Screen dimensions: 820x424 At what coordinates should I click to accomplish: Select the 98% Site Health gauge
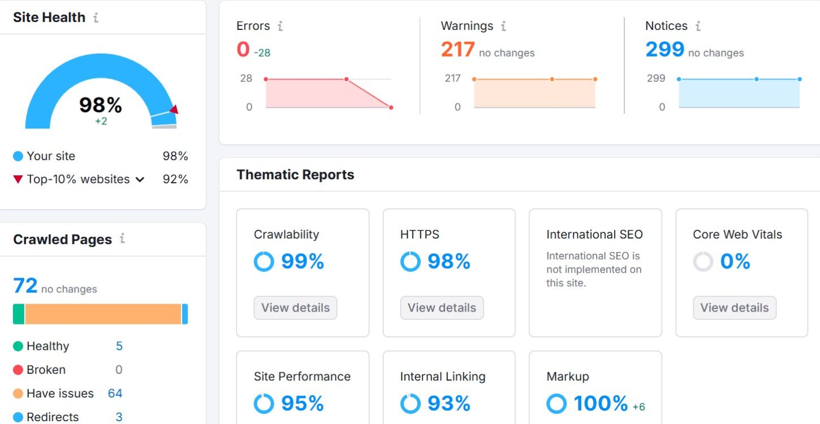(x=101, y=92)
